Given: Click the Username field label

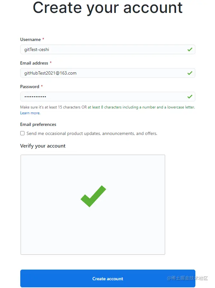Looking at the screenshot, I should click(x=30, y=39).
